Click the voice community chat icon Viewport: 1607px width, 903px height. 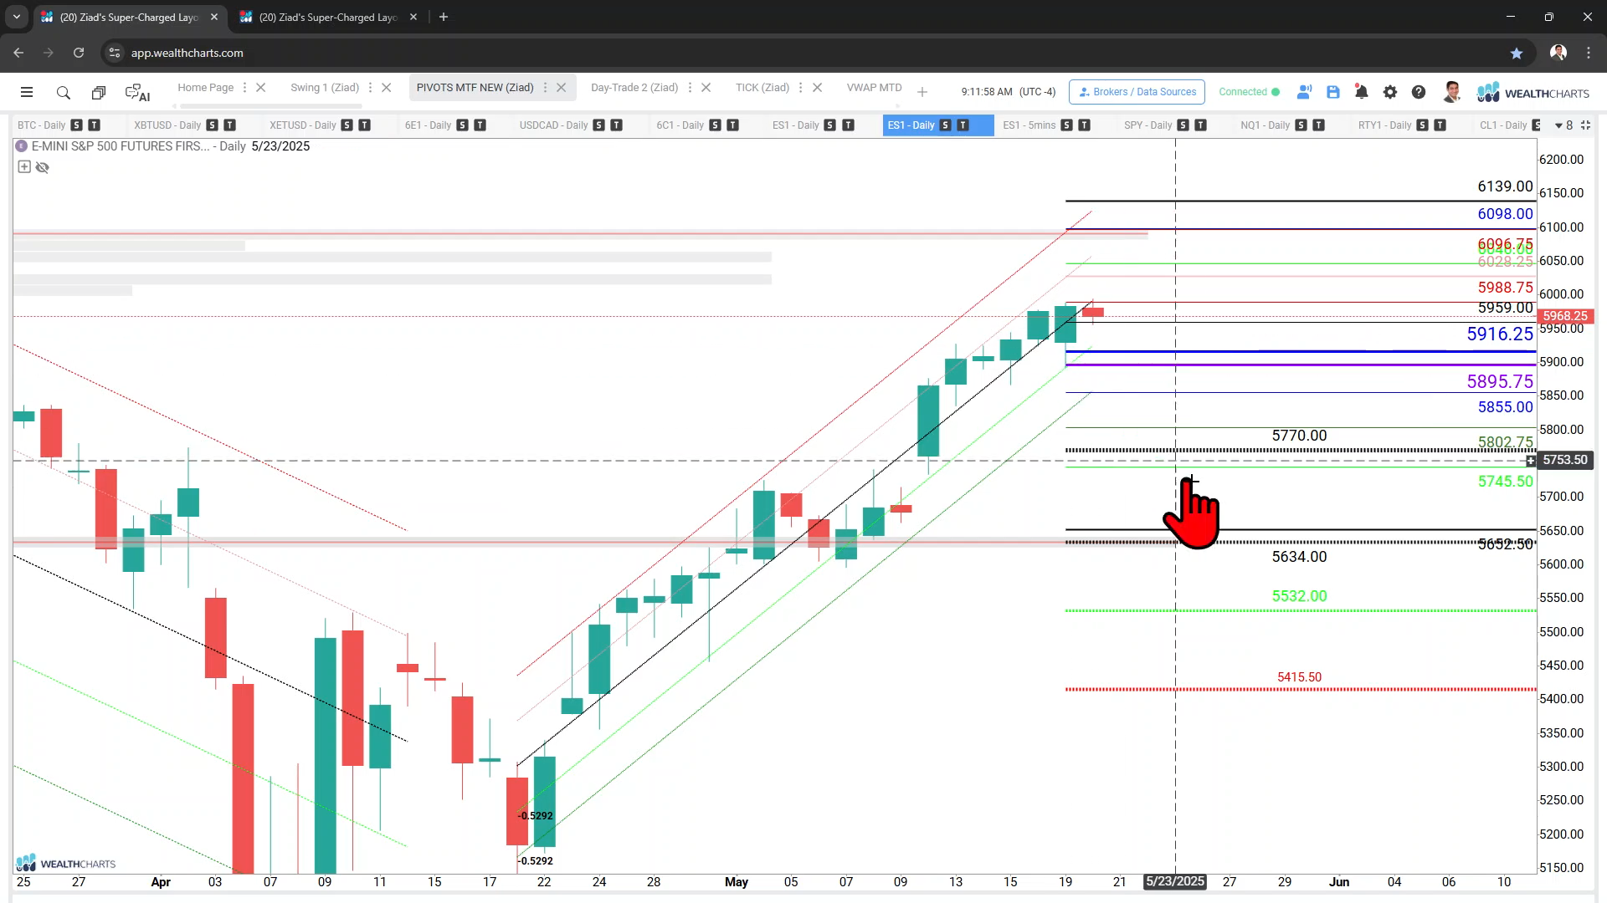[x=1304, y=92]
